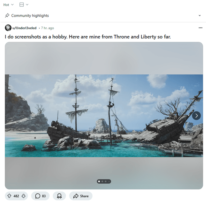Screen dimensions: 206x201
Task: Visit the u/Underl3veled profile link
Action: coord(24,28)
